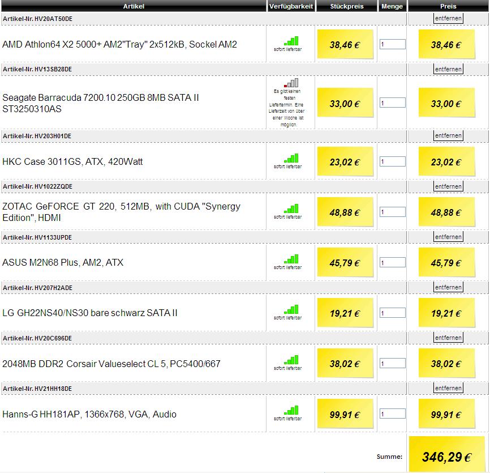Select product name AMD Athlon64 X2 5000+

pyautogui.click(x=119, y=44)
